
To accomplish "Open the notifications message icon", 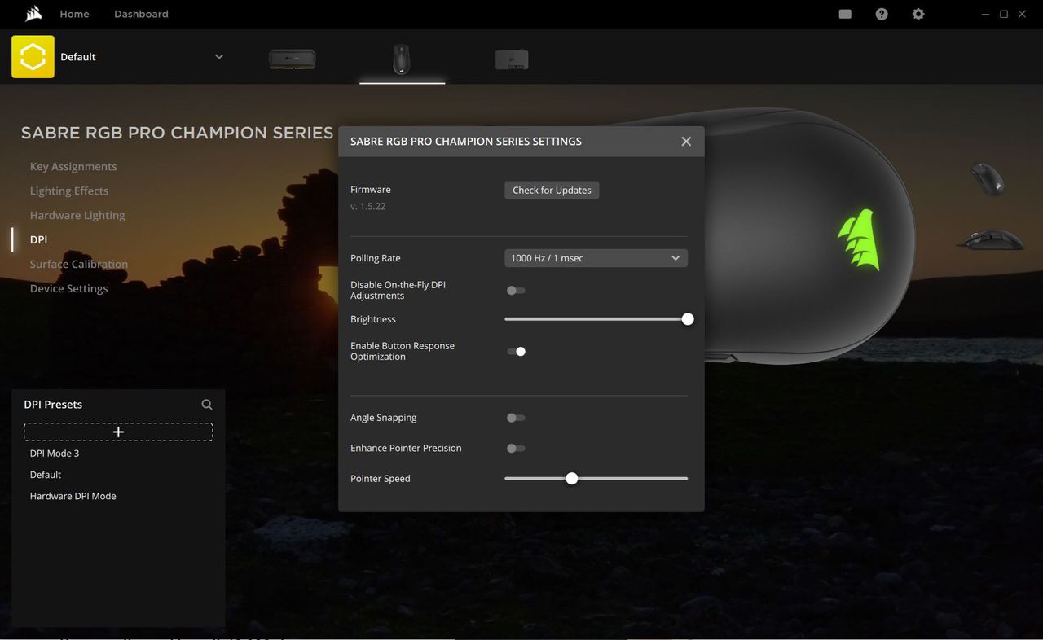I will 845,14.
